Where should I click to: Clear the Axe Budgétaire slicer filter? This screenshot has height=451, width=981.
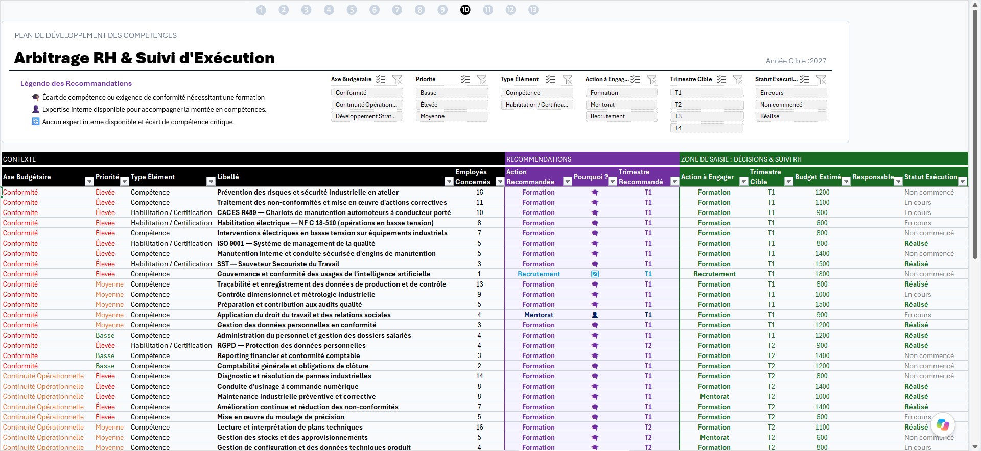pyautogui.click(x=397, y=79)
